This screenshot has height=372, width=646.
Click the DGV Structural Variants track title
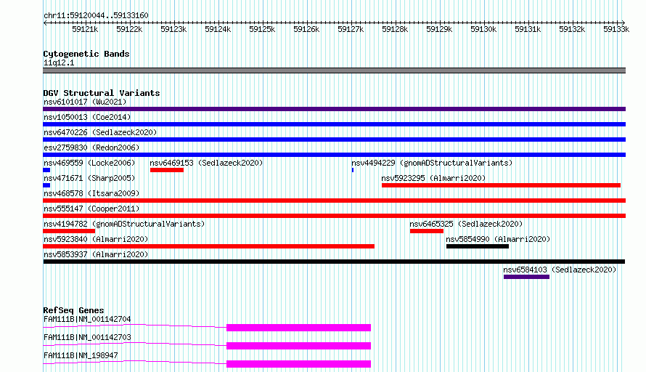[x=102, y=93]
